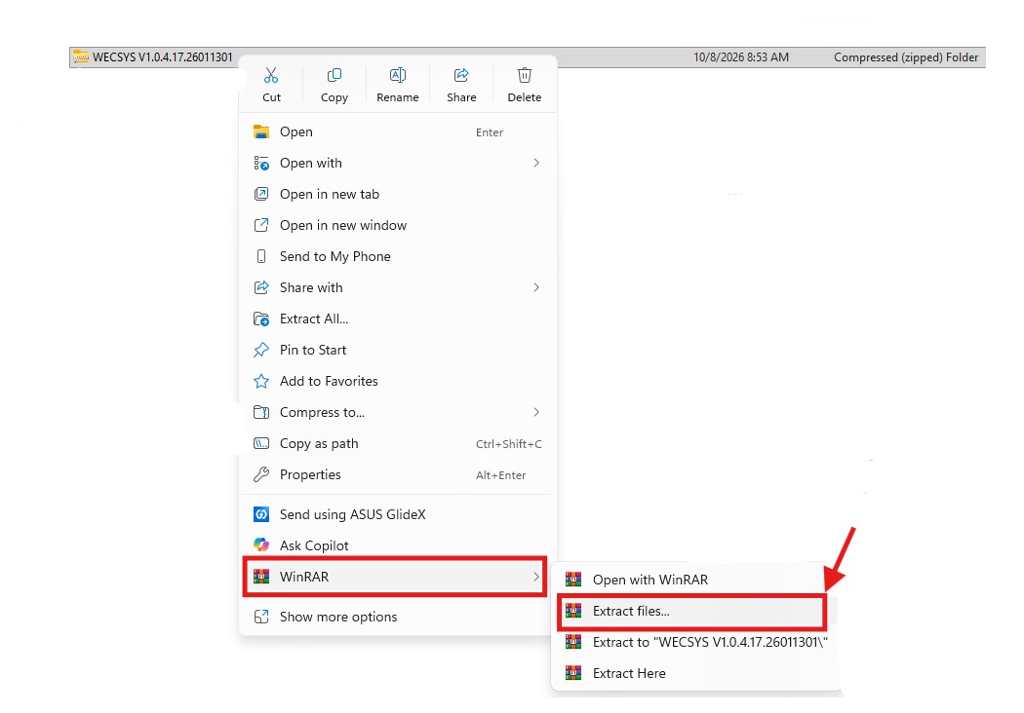Viewport: 1024px width, 713px height.
Task: Click the star icon for Add to Favorites
Action: click(x=261, y=381)
